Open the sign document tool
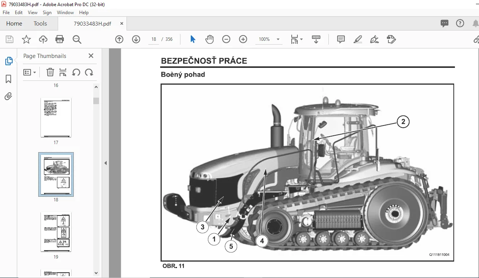This screenshot has height=278, width=479. click(x=375, y=39)
